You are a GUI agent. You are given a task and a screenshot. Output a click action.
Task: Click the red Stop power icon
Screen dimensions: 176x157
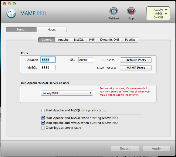click(131, 11)
